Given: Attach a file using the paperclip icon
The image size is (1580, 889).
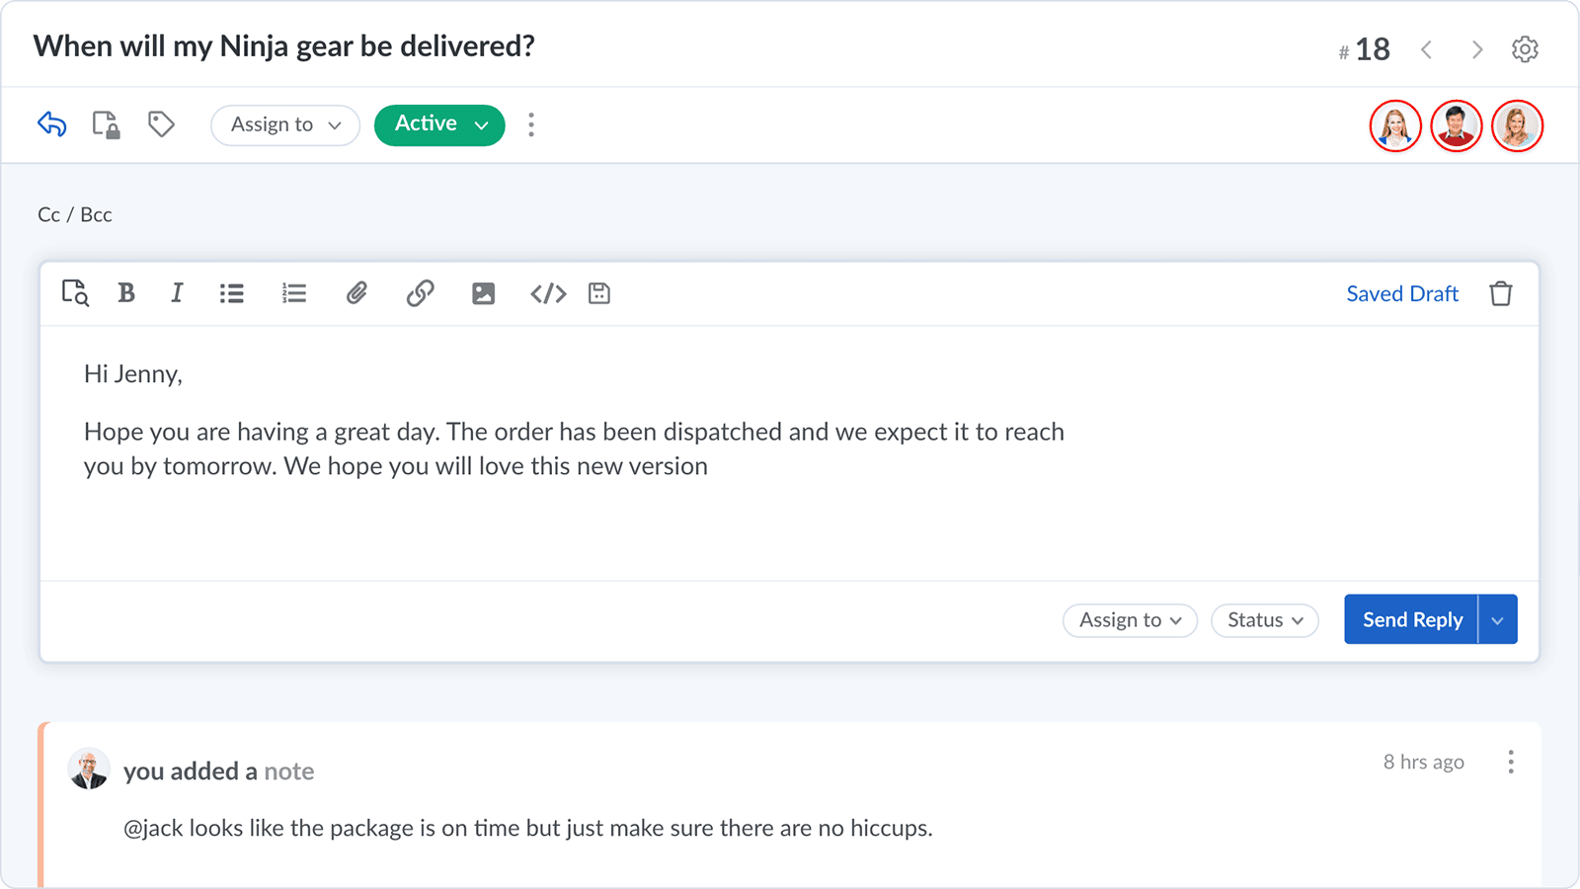Looking at the screenshot, I should 356,292.
